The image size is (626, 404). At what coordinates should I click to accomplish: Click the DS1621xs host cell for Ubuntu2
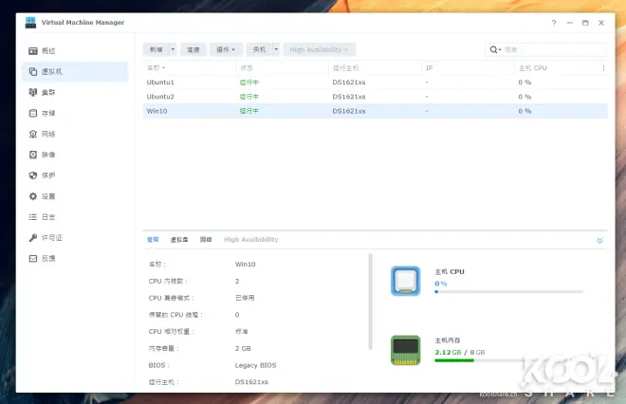click(x=348, y=97)
